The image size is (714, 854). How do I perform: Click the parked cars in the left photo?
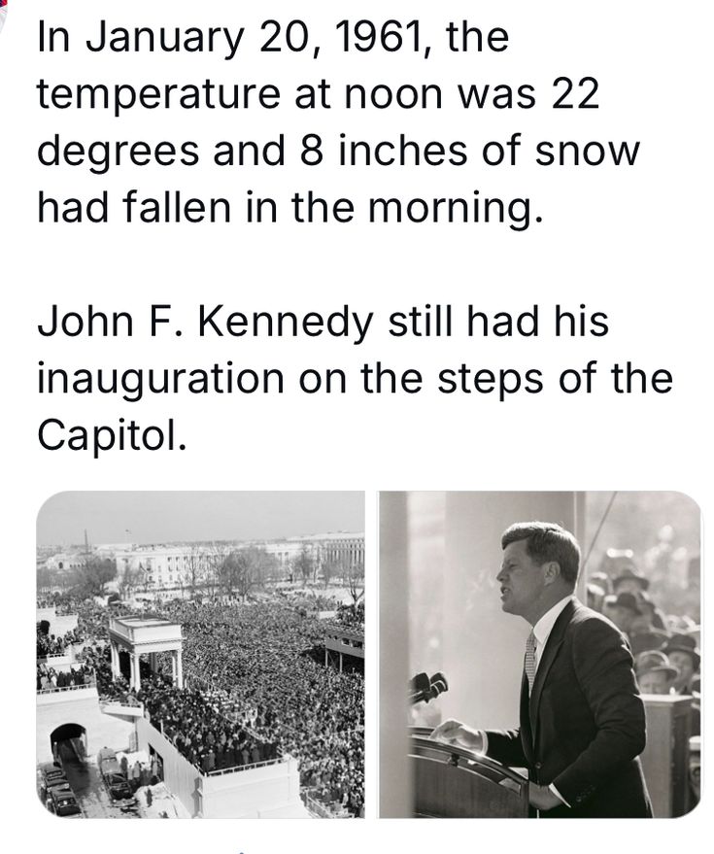[60, 785]
